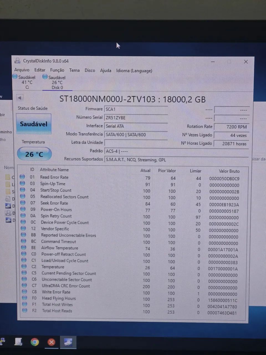
Task: Click the previous disk arrow button
Action: tap(20, 98)
